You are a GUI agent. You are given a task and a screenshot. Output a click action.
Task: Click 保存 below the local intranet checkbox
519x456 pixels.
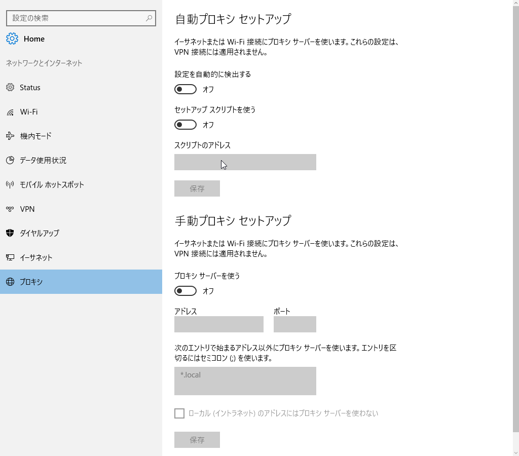point(197,440)
